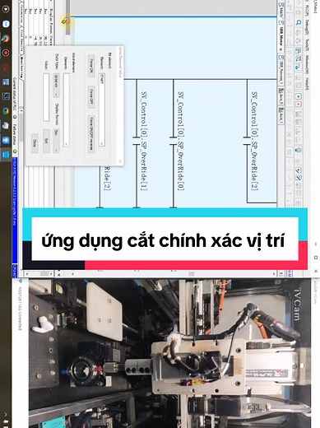Click SP_OverRide[1] contact in ladder
Image resolution: width=320 pixels, height=428 pixels.
pos(137,141)
